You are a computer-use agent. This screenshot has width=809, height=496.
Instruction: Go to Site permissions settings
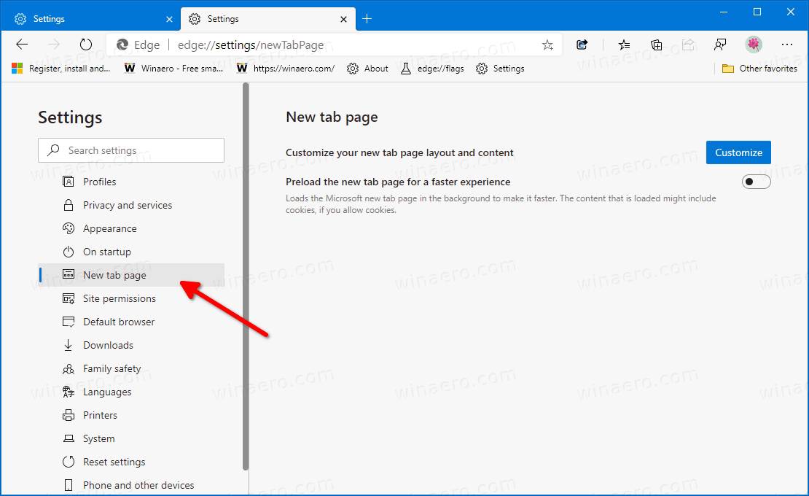coord(119,298)
